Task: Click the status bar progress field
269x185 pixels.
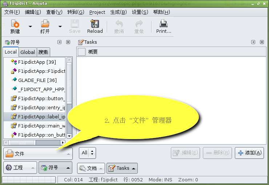Action: tap(29, 180)
